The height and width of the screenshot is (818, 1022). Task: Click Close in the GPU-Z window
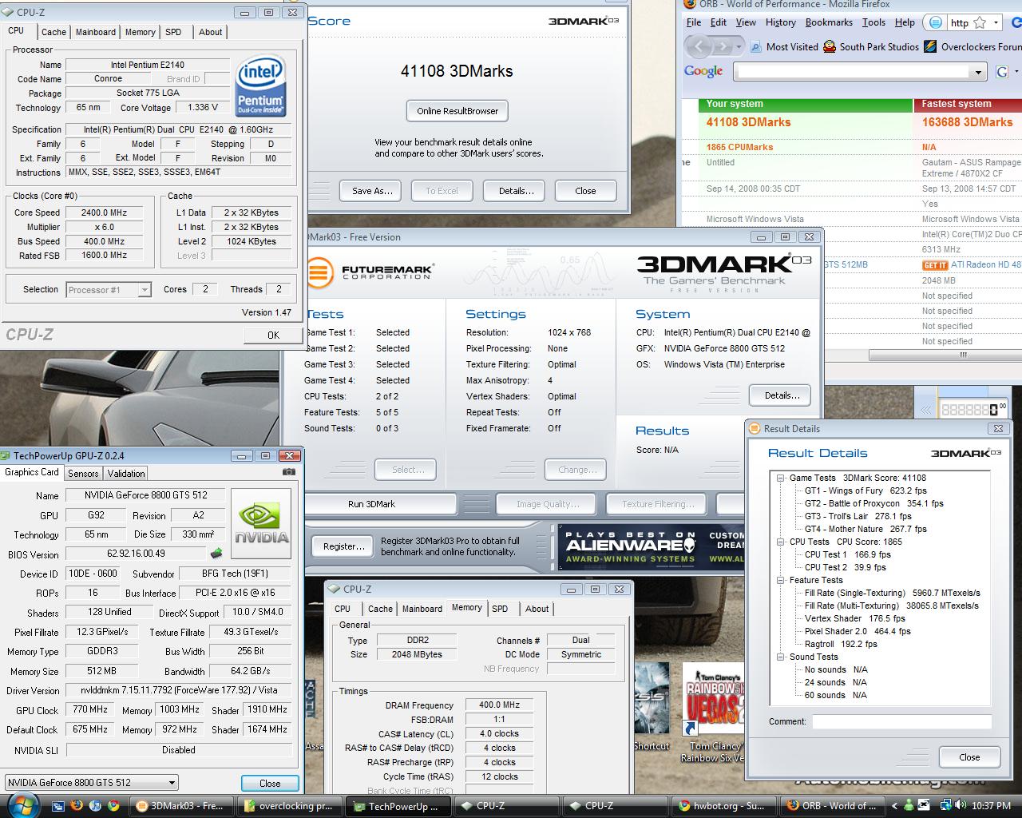pyautogui.click(x=270, y=783)
